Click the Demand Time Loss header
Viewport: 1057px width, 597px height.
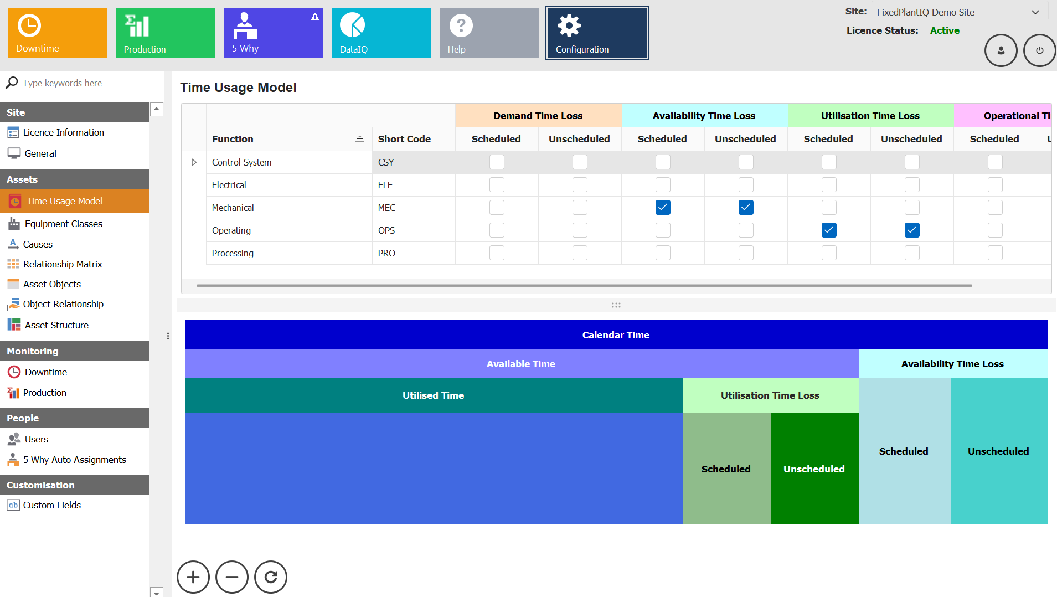pyautogui.click(x=538, y=116)
